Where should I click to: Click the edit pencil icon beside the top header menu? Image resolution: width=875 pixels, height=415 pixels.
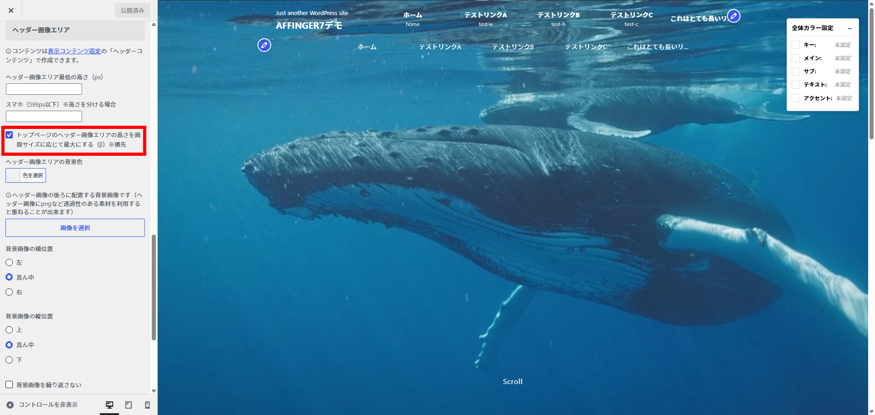tap(734, 16)
